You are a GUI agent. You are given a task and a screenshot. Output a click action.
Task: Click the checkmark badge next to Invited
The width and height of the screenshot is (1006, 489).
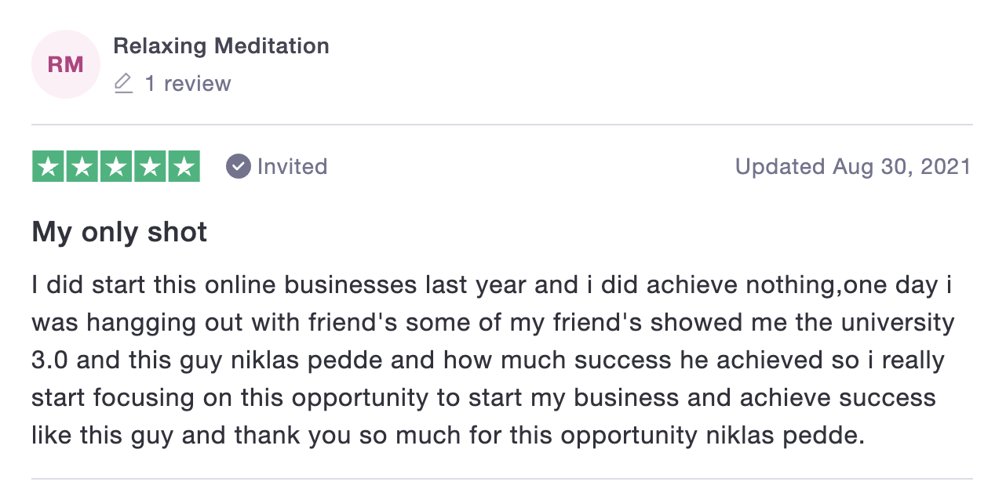point(238,166)
